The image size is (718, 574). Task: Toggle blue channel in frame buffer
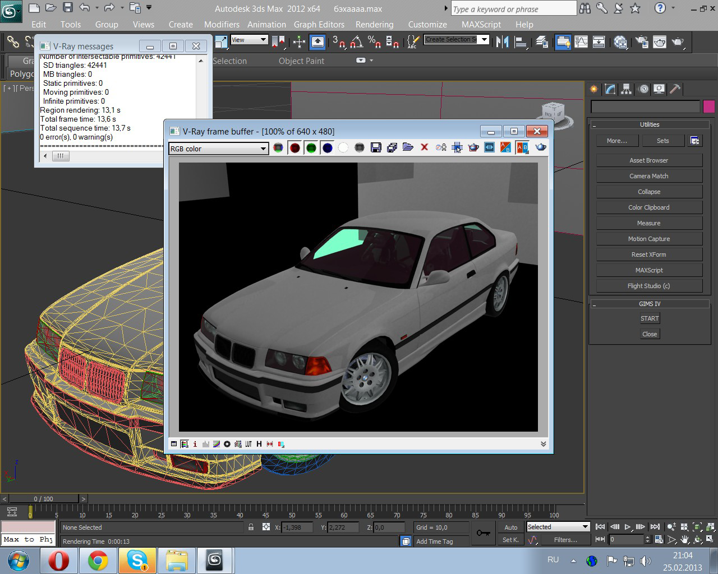[328, 147]
